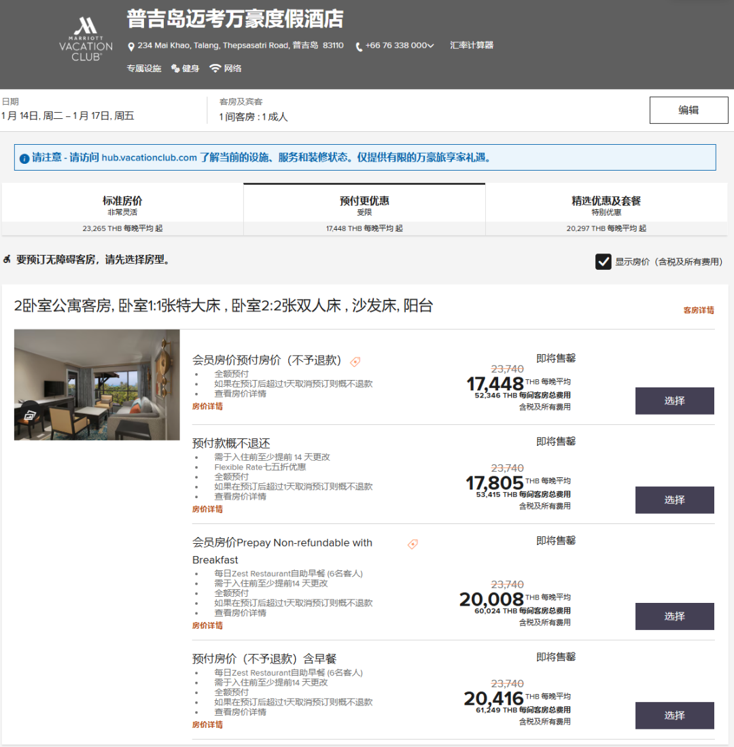The height and width of the screenshot is (747, 734).
Task: Expand 房价详情 under 预付款概不退还
Action: 206,509
